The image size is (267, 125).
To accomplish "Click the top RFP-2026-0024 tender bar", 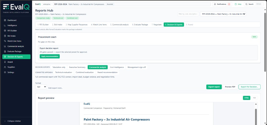I will [x=132, y=4].
